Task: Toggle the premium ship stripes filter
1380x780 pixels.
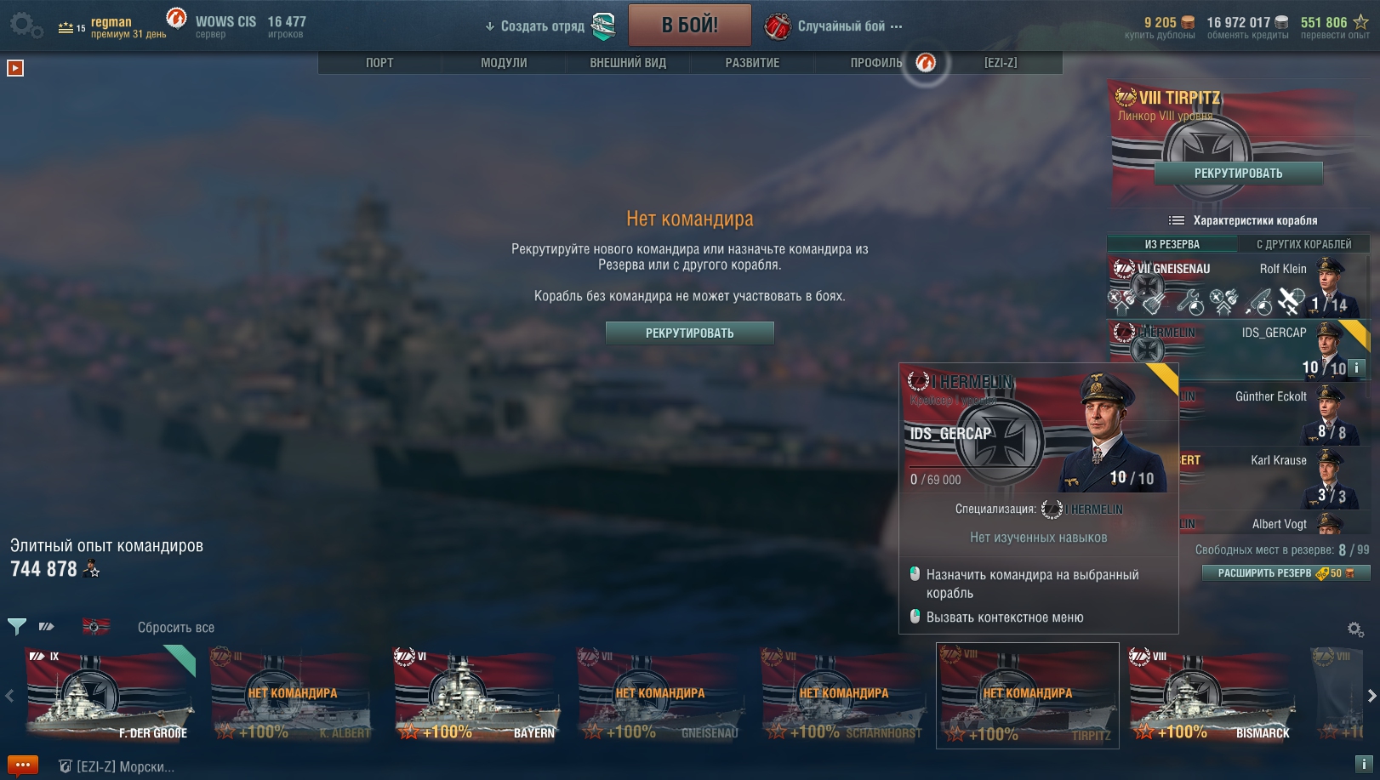Action: tap(47, 627)
